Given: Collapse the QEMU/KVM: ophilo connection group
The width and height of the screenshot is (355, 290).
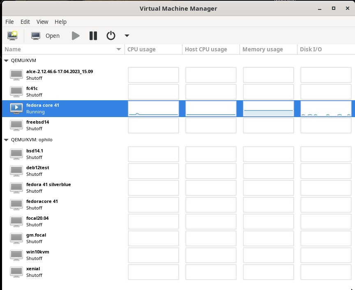Looking at the screenshot, I should point(6,140).
